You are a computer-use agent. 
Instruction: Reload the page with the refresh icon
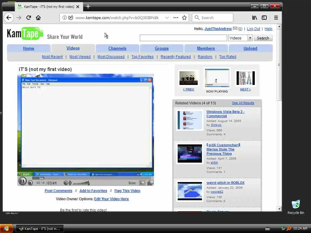pyautogui.click(x=29, y=18)
